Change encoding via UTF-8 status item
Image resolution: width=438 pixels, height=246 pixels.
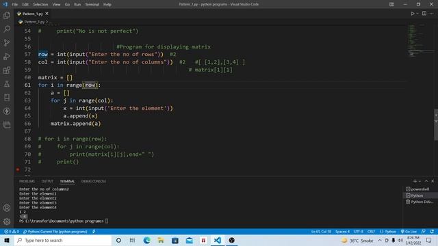[359, 232]
